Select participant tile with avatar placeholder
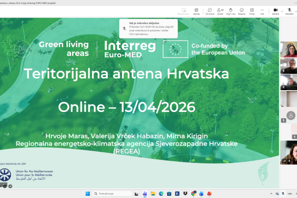This screenshot has height=198, width=297. 289,115
